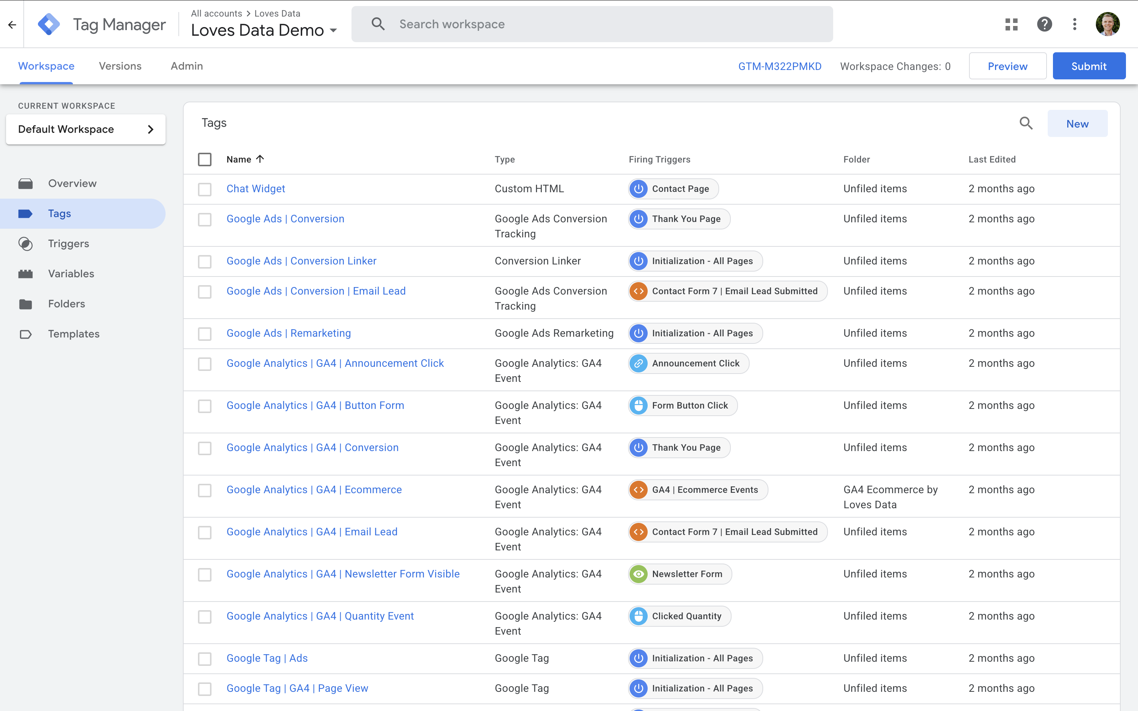The image size is (1138, 711).
Task: Check the Google Ads | Remarketing checkbox
Action: coord(205,333)
